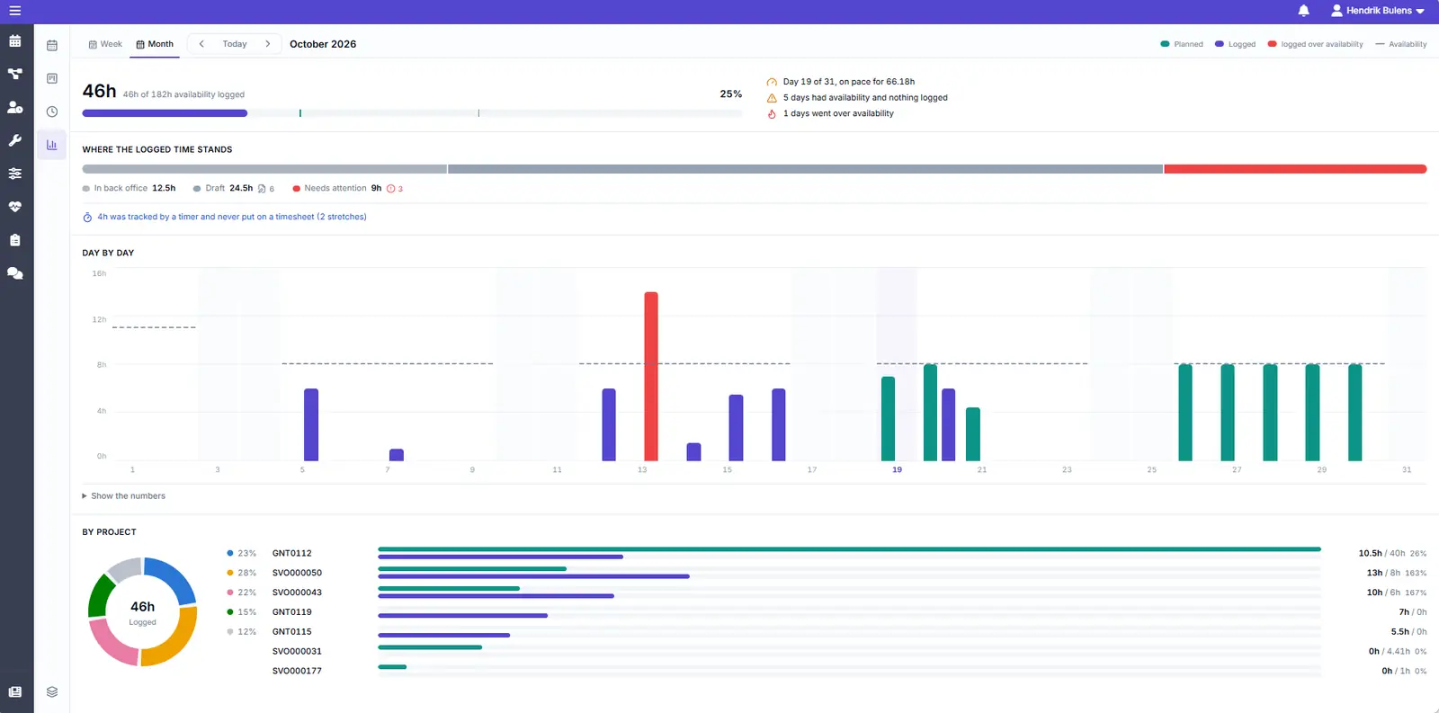Switch to the Week tab

pyautogui.click(x=105, y=44)
